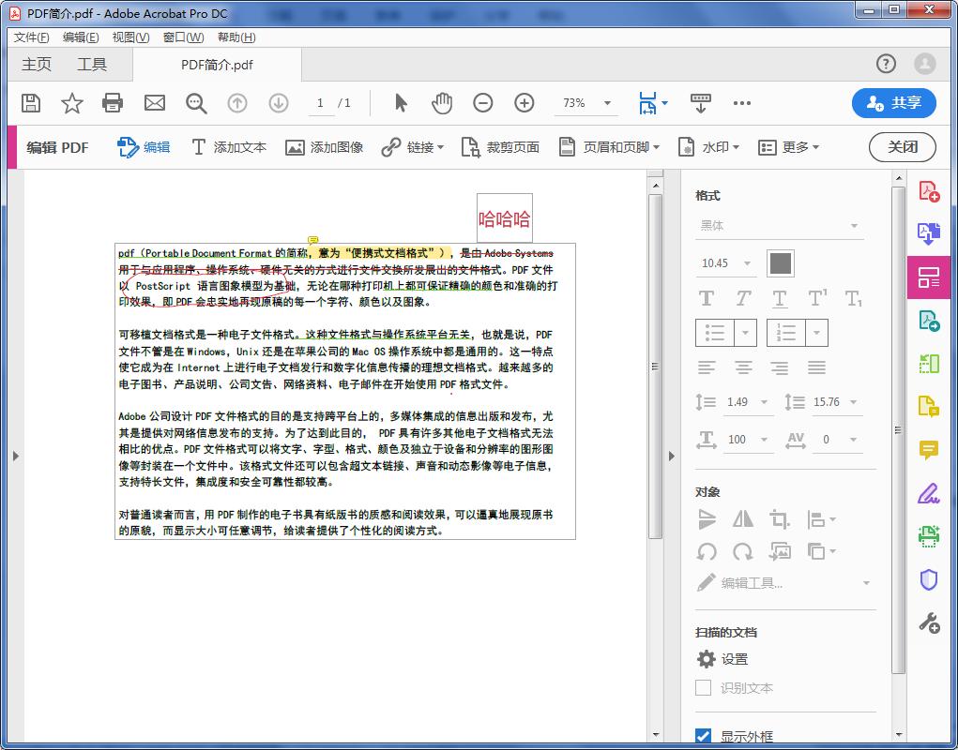Click the Print icon
Image resolution: width=958 pixels, height=750 pixels.
pos(113,103)
